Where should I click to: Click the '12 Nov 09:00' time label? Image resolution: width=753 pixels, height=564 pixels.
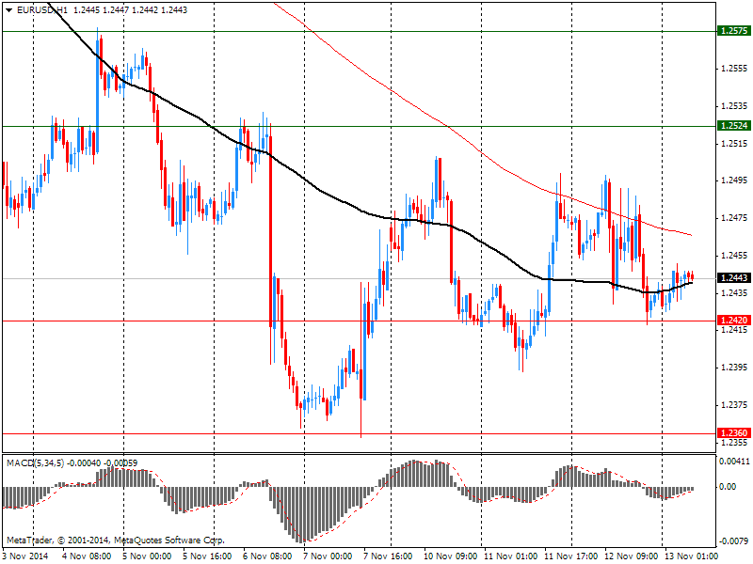click(x=631, y=556)
